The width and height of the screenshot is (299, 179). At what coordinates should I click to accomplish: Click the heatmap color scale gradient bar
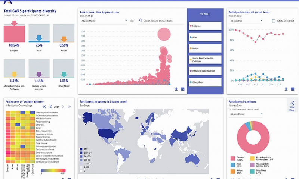53,170
